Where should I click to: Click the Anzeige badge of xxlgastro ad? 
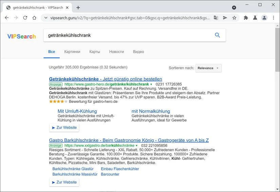(x=56, y=146)
